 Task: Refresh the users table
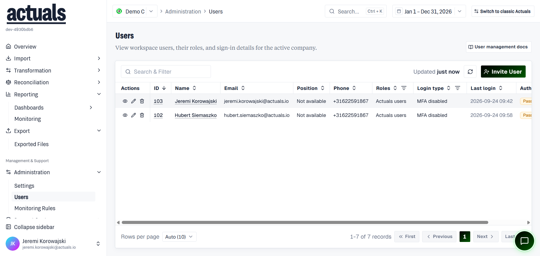pyautogui.click(x=470, y=72)
